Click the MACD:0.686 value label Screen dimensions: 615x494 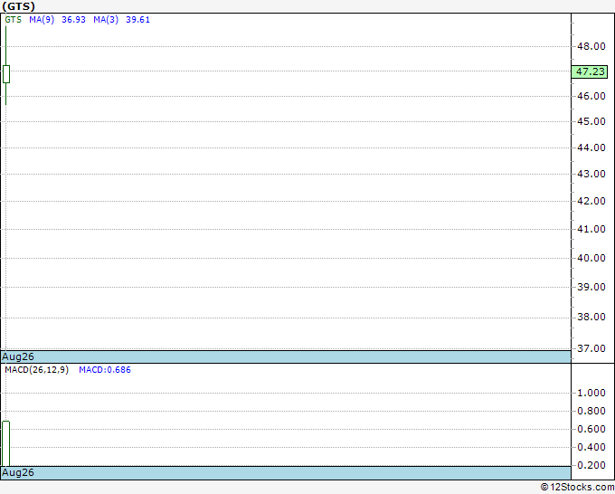tap(105, 370)
